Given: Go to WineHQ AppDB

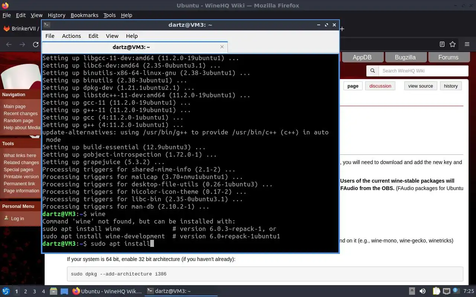Looking at the screenshot, I should [362, 57].
